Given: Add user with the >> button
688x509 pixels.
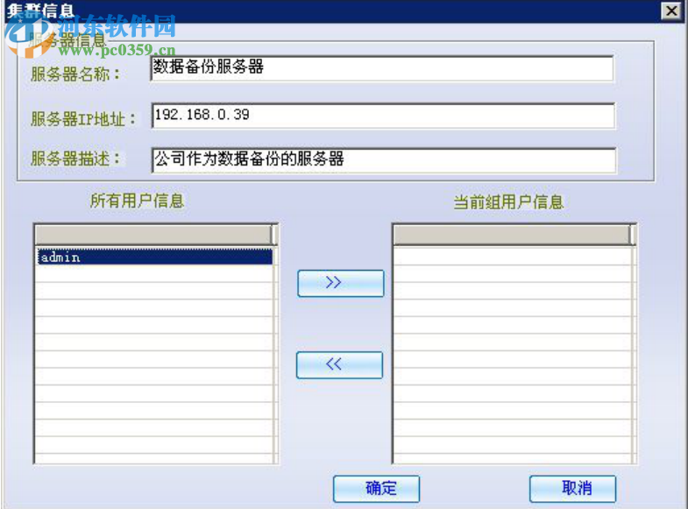Looking at the screenshot, I should pos(340,283).
